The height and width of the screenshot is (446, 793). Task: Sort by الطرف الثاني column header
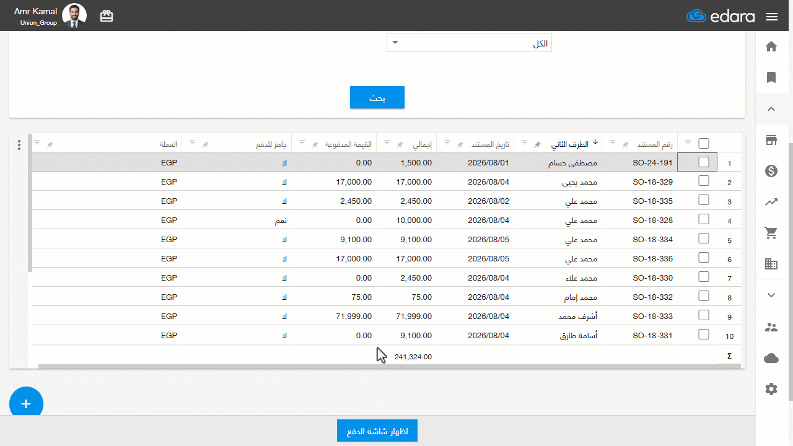571,144
